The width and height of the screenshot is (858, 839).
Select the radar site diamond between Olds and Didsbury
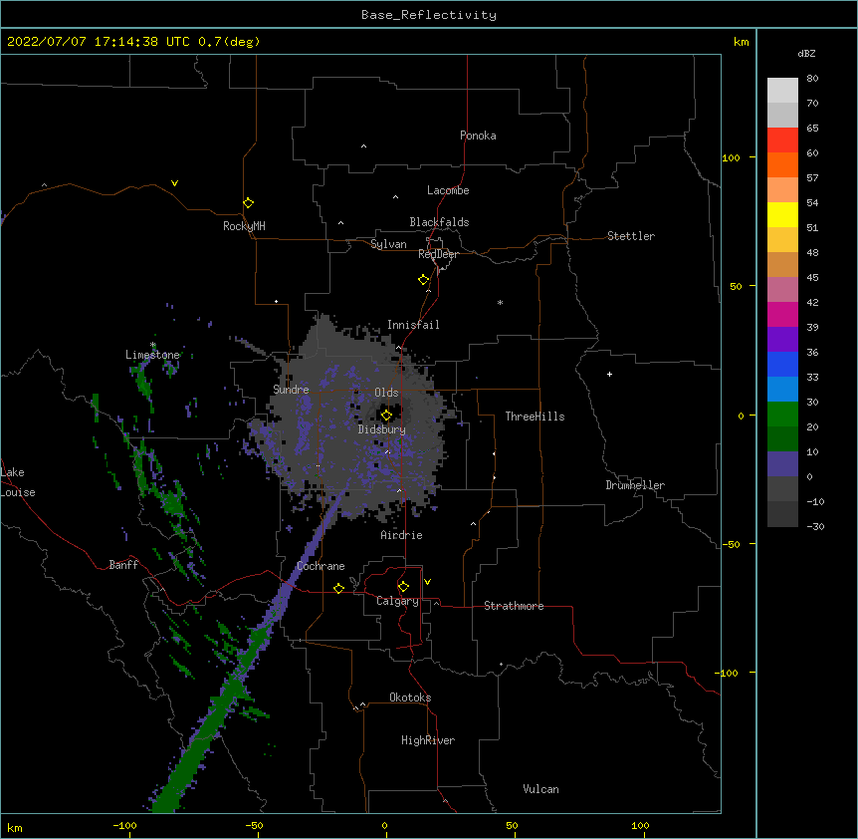[x=386, y=416]
